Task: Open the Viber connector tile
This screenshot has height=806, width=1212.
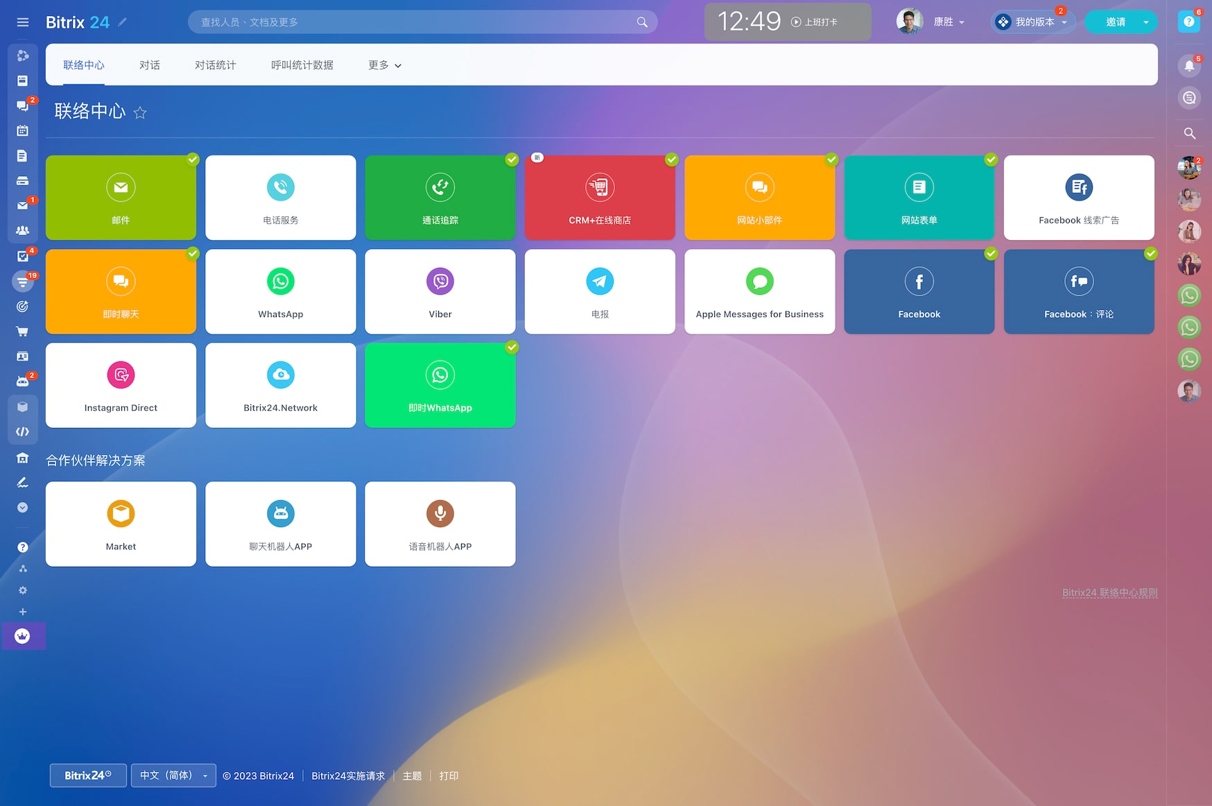Action: point(440,291)
